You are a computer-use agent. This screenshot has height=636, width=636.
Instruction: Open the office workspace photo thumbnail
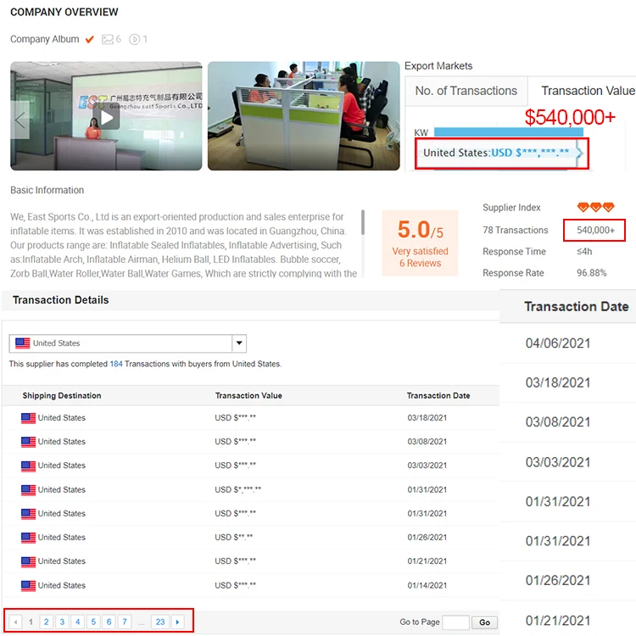(x=303, y=116)
